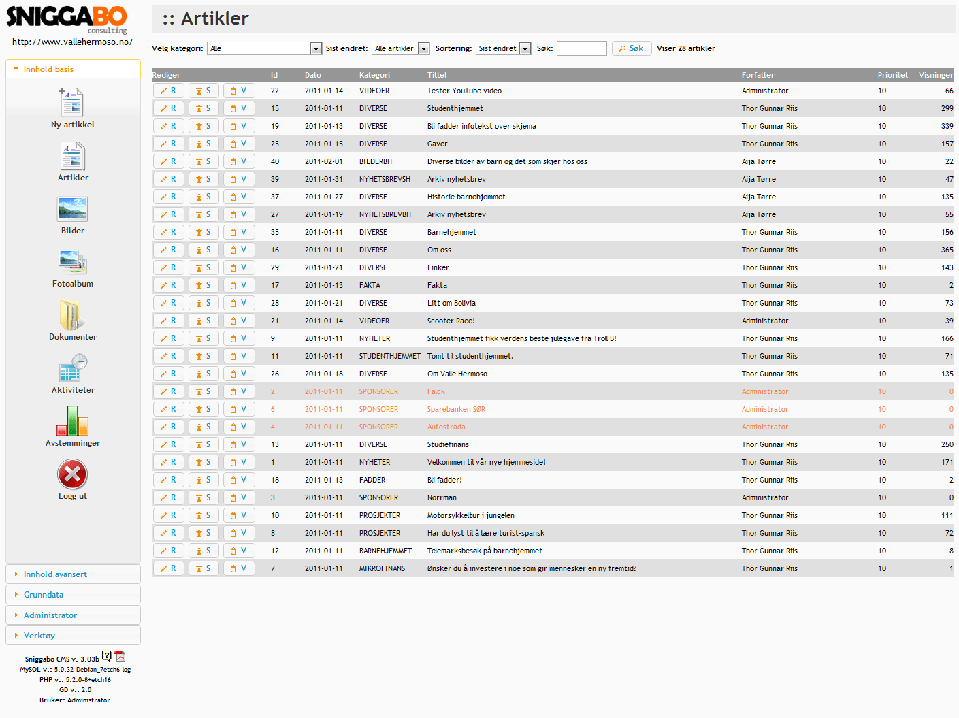Click the V button for Telemarksbesøk på barnehjemmet
Image resolution: width=959 pixels, height=718 pixels.
[x=239, y=551]
